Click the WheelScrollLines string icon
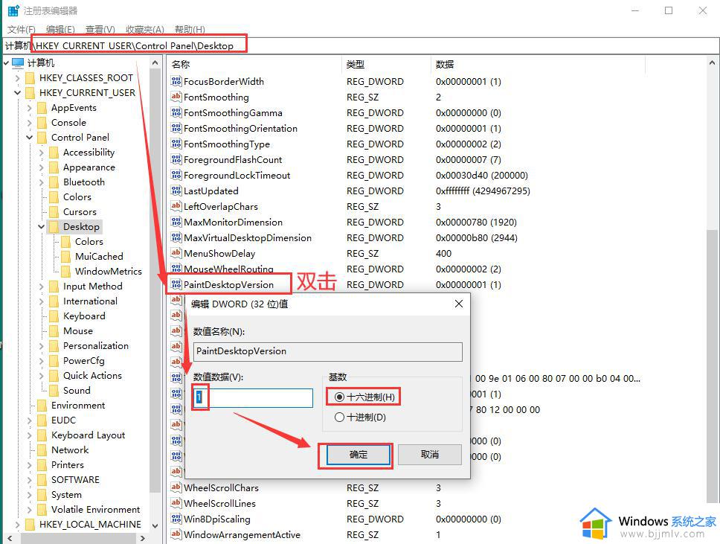 point(176,503)
